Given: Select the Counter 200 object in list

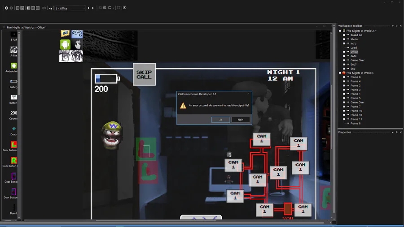Looking at the screenshot, I should click(x=13, y=115).
